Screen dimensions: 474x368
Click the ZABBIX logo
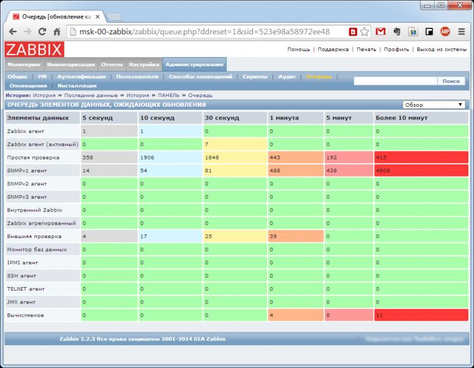[34, 50]
